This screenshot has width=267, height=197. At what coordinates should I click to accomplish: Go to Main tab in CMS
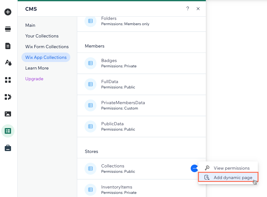coord(30,25)
